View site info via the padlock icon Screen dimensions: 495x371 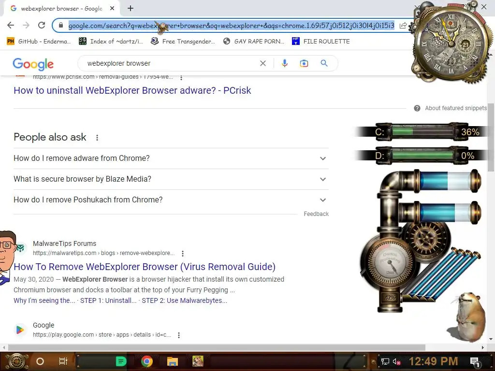coord(61,25)
